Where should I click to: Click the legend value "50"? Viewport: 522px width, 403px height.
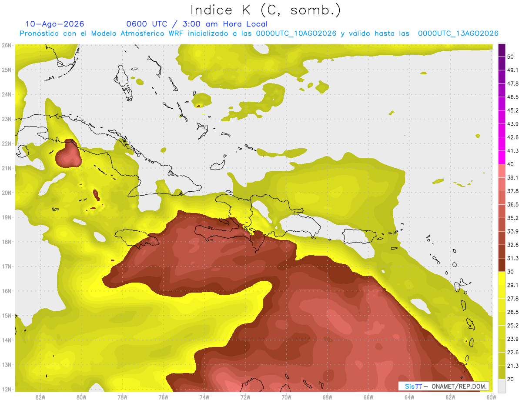pos(511,57)
